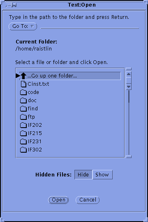This screenshot has width=148, height=222.
Task: Select the ftp folder icon
Action: point(23,117)
